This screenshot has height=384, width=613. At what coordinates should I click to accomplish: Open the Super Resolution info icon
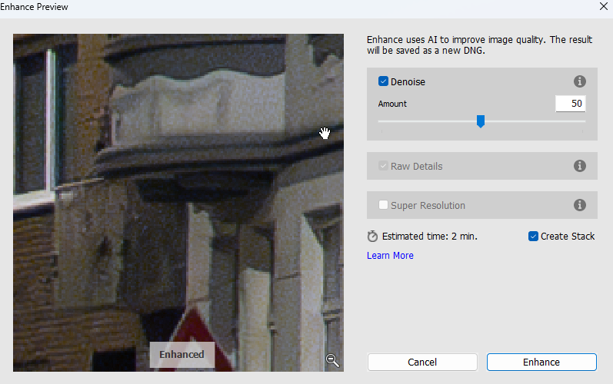[579, 205]
